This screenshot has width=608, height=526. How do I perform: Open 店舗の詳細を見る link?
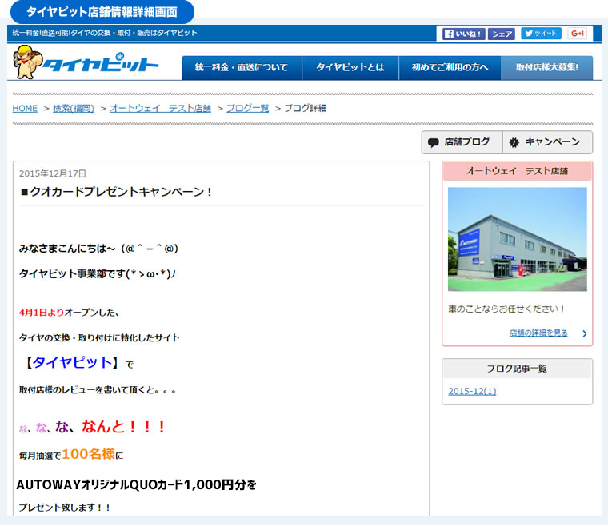coord(538,333)
